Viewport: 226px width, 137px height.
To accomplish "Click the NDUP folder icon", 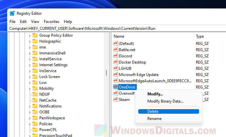I will (x=35, y=94).
